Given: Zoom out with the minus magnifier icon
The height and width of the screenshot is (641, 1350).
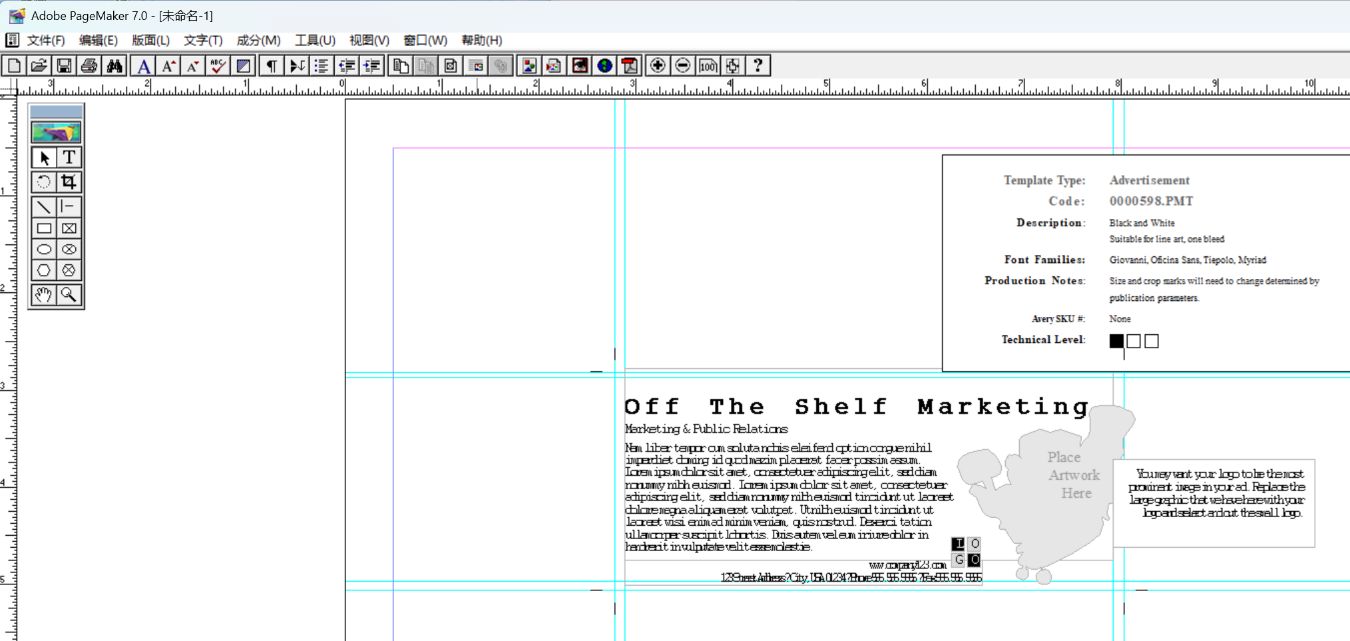Looking at the screenshot, I should 683,65.
